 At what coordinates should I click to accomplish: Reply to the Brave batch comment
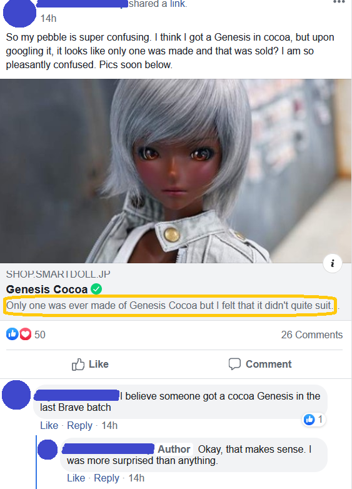coord(79,425)
